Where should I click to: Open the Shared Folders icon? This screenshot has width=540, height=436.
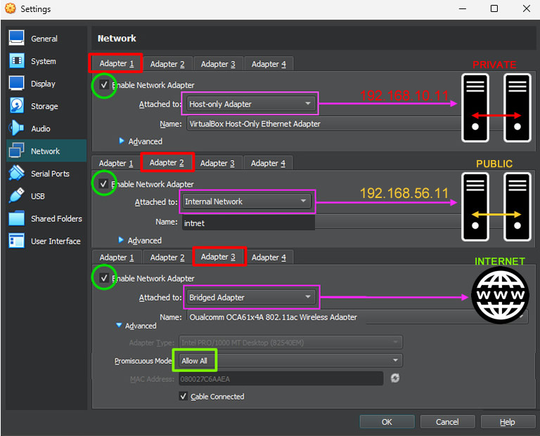point(16,218)
